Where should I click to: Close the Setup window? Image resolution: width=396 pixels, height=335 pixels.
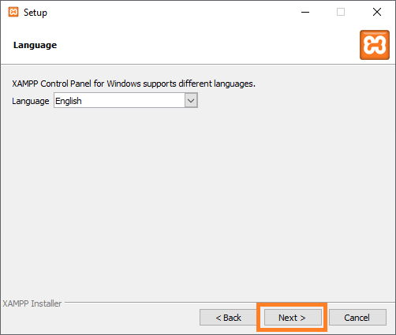pyautogui.click(x=377, y=12)
